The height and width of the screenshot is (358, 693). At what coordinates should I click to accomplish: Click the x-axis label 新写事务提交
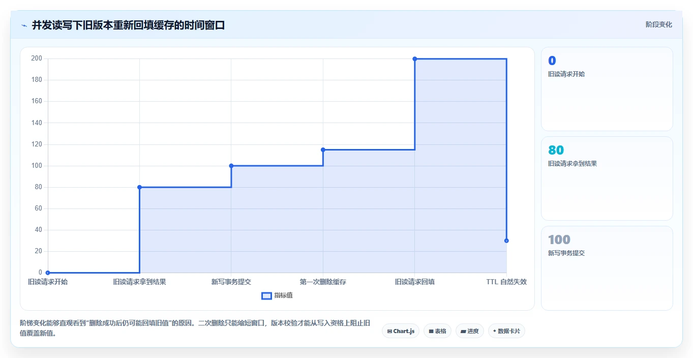231,282
